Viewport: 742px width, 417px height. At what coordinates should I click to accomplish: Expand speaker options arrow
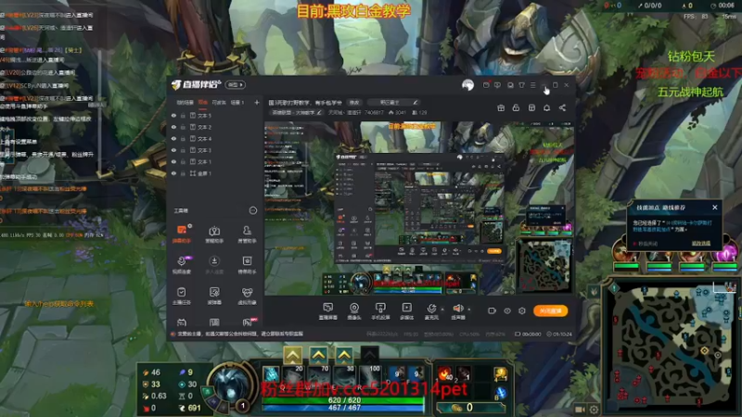coord(469,310)
